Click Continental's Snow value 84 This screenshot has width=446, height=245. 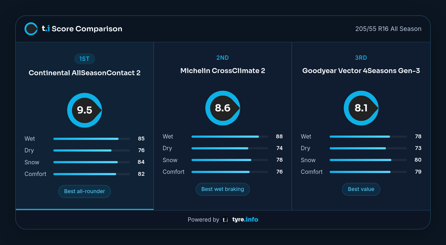(141, 162)
